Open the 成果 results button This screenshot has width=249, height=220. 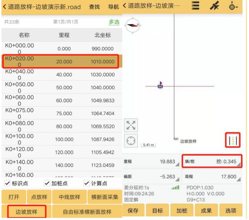pos(206,211)
